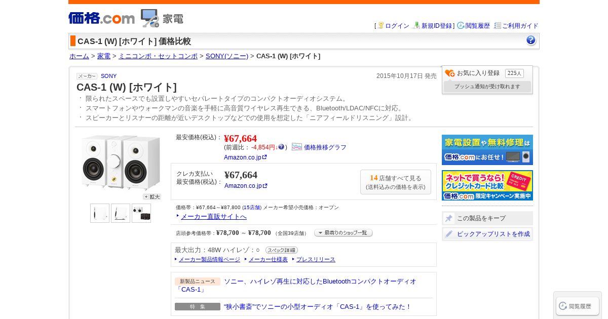The image size is (608, 319).
Task: Open 閲覧履歴 link in header
Action: tap(478, 26)
